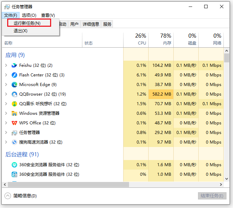Select the Microsoft Edge (9) name text
This screenshot has height=208, width=233.
(38, 85)
